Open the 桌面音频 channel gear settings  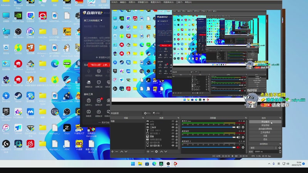click(243, 137)
